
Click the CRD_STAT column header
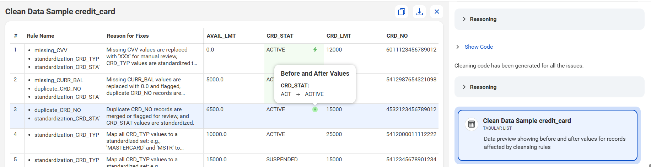280,36
